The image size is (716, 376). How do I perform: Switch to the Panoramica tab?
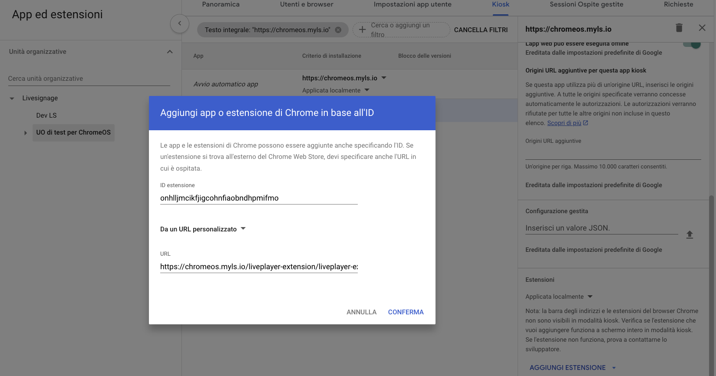pyautogui.click(x=221, y=4)
